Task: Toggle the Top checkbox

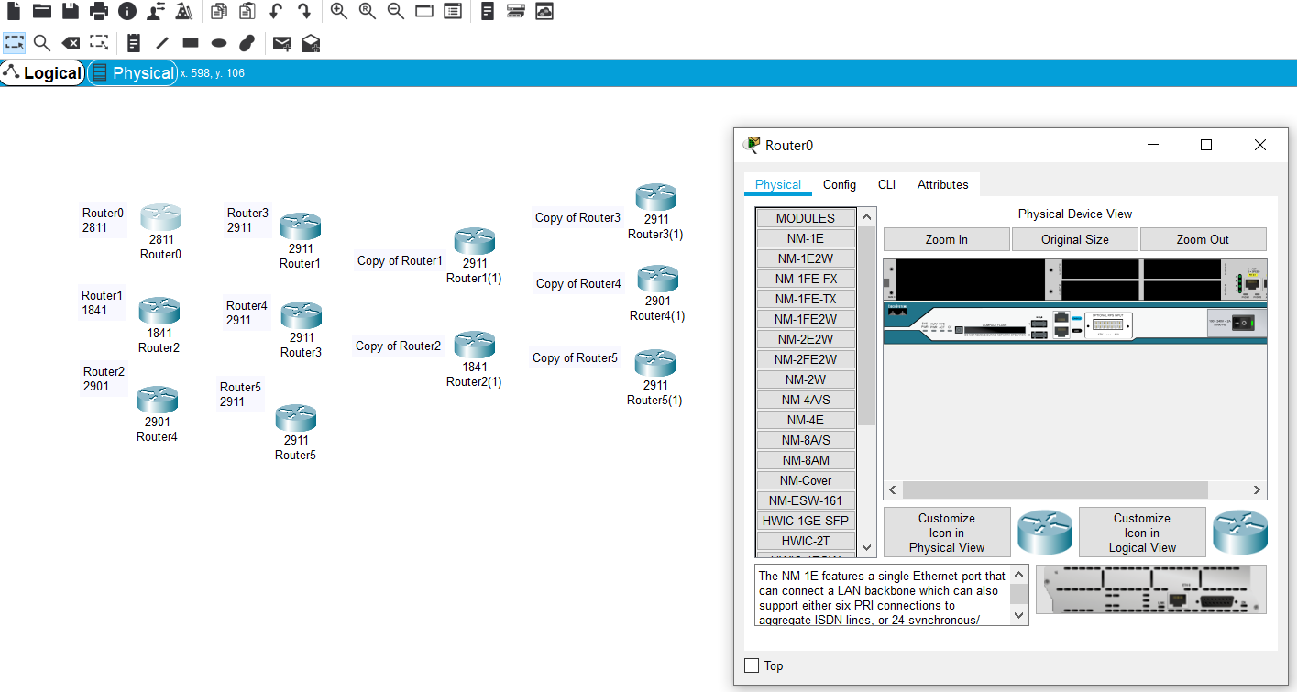Action: tap(753, 665)
